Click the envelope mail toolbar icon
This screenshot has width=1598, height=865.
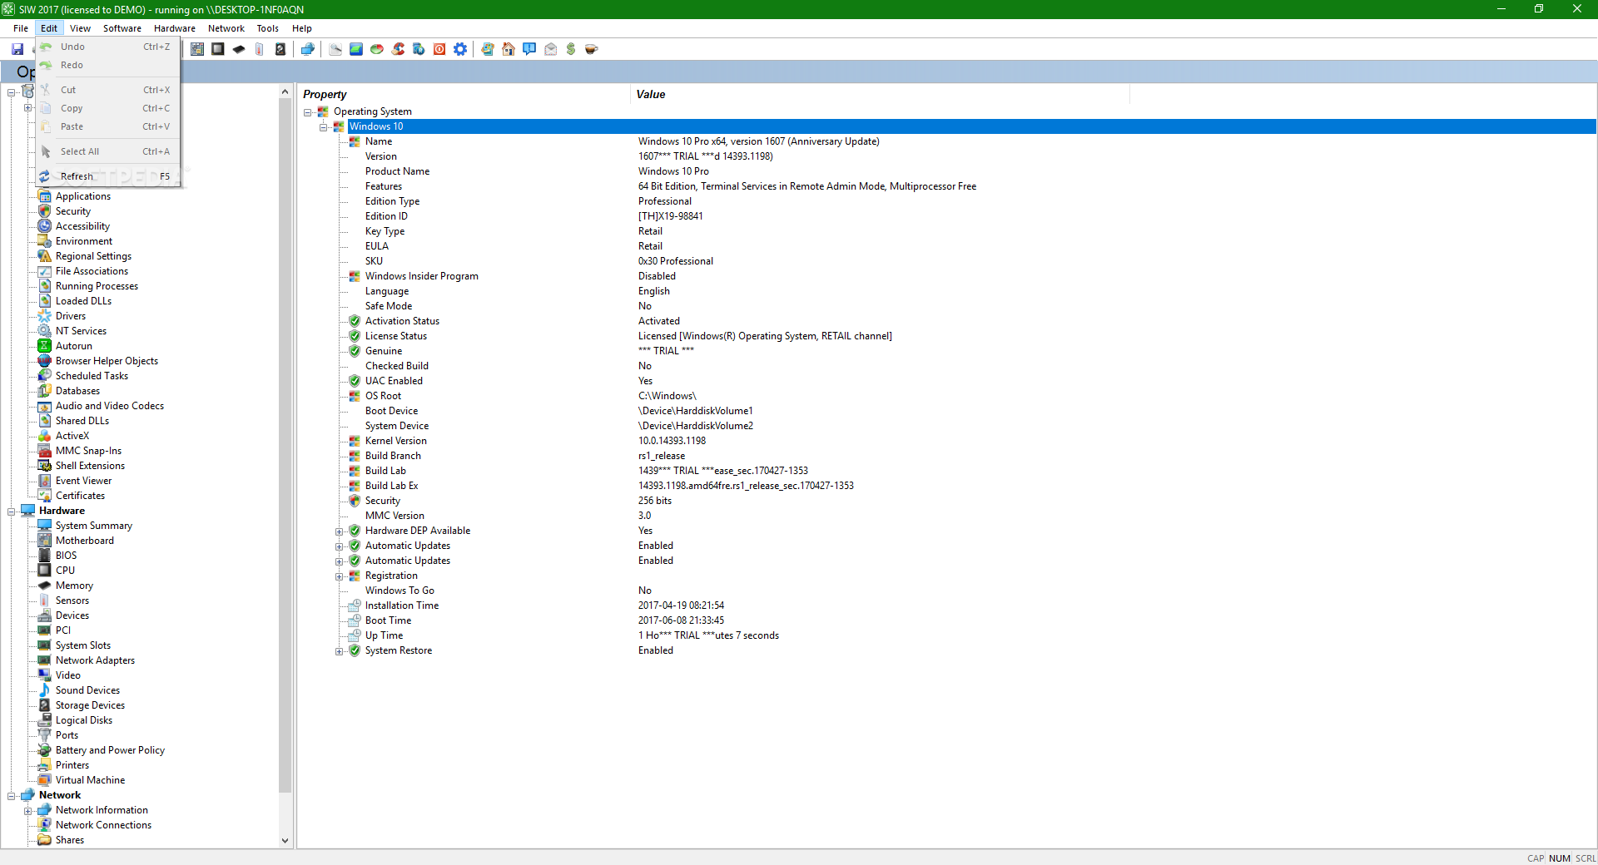550,49
